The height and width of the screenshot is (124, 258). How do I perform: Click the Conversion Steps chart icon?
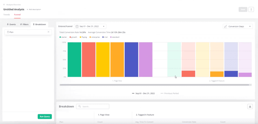tap(225, 26)
